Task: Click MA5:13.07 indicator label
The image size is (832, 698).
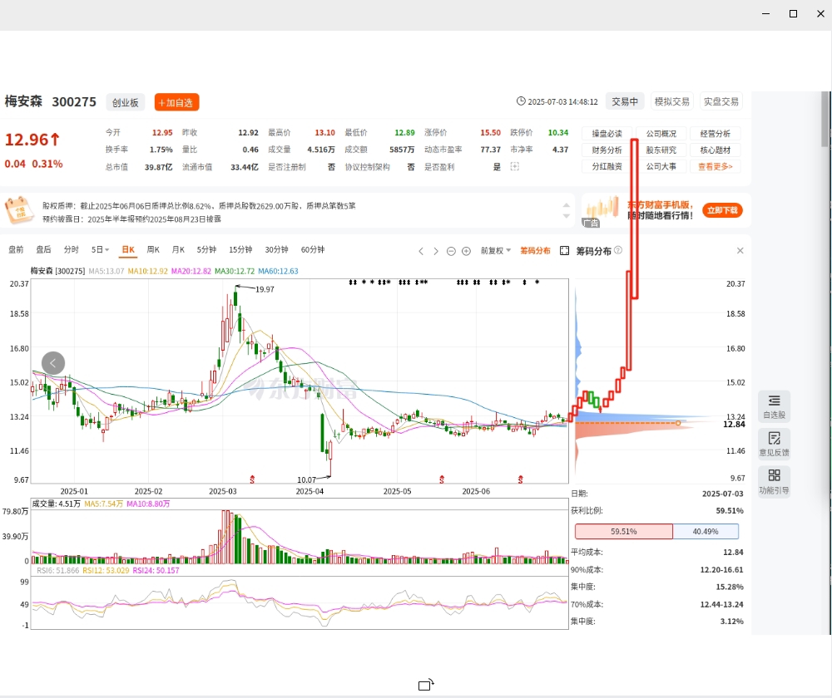Action: click(x=106, y=271)
